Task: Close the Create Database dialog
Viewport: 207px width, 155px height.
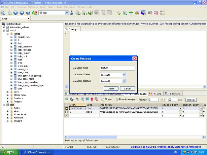Action: click(x=134, y=59)
